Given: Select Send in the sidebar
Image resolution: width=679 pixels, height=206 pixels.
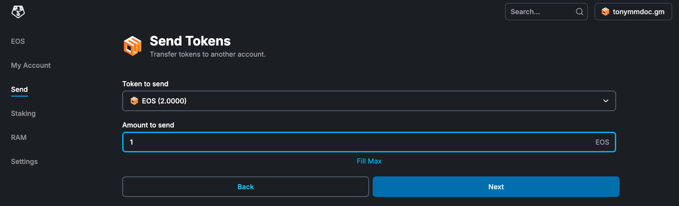Looking at the screenshot, I should pyautogui.click(x=19, y=89).
